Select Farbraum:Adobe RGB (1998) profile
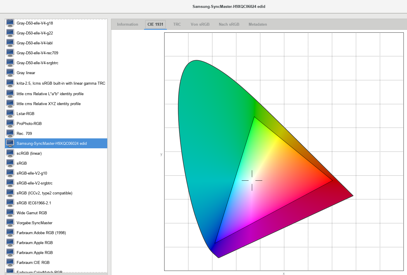Screen dimensions: 407x275 click(x=56, y=233)
